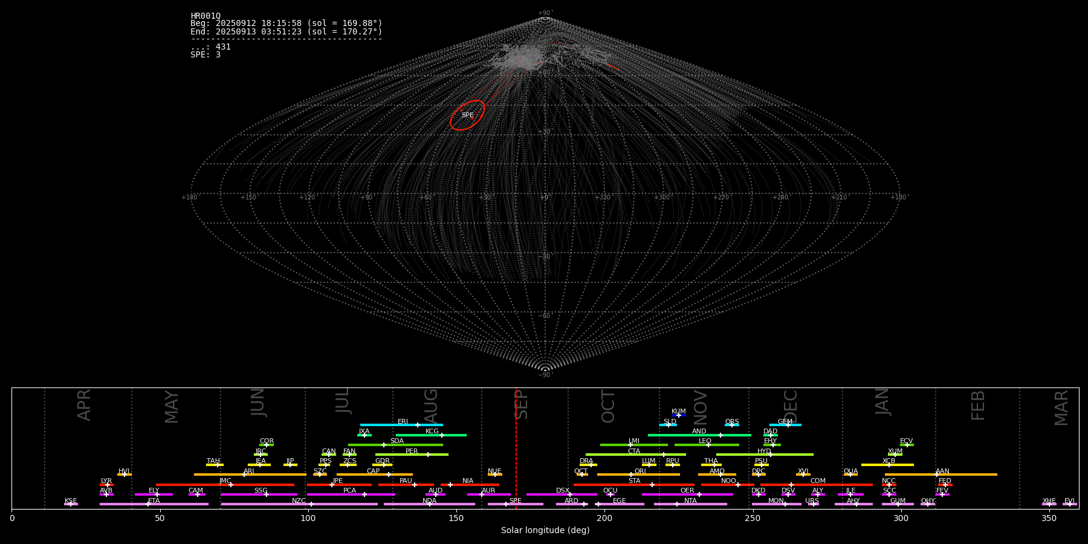The width and height of the screenshot is (1088, 544).
Task: Click the End: 20250913 timestamp line
Action: [287, 31]
